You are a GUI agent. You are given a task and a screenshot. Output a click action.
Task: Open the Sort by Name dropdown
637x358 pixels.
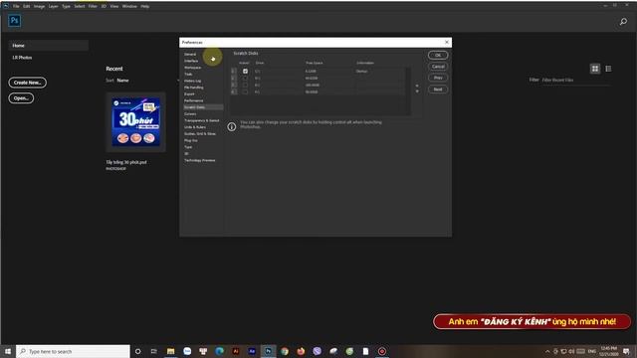tap(122, 81)
